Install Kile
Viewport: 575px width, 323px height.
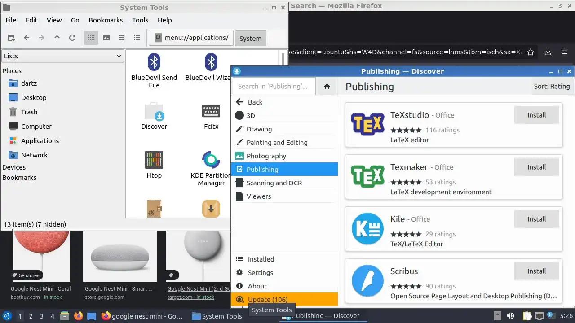click(536, 219)
